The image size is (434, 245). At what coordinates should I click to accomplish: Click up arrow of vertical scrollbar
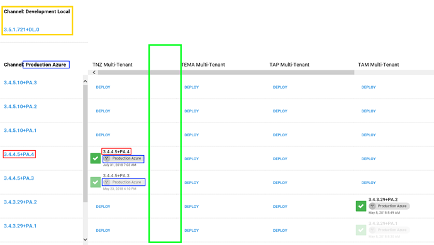coord(86,81)
